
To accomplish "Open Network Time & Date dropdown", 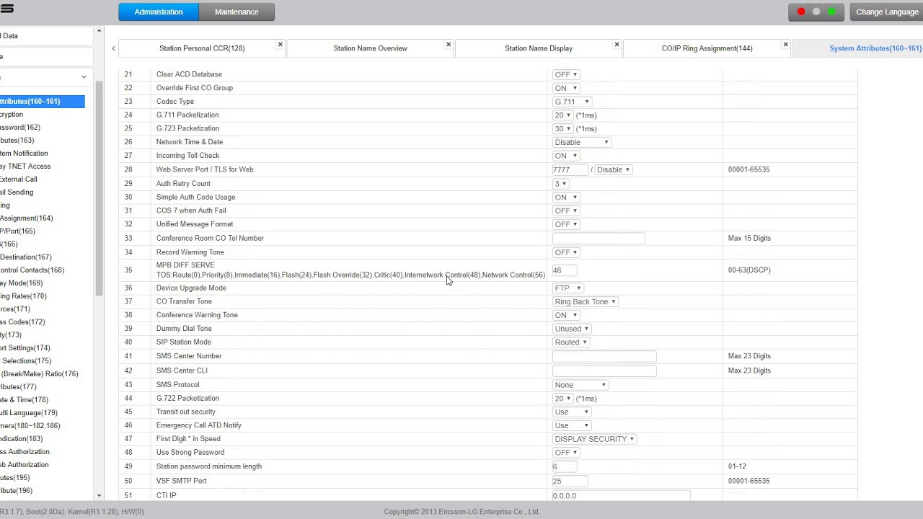I will (x=582, y=142).
